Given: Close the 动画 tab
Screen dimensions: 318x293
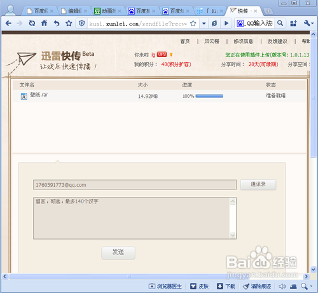Looking at the screenshot, I should (120, 11).
